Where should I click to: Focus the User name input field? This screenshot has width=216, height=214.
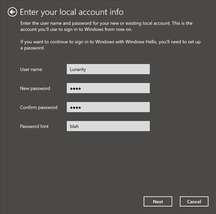pyautogui.click(x=108, y=69)
